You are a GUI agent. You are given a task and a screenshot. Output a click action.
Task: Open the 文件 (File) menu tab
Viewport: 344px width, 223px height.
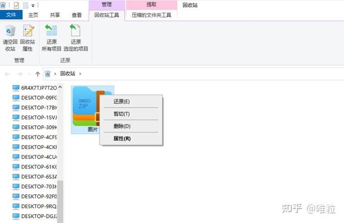tap(11, 15)
